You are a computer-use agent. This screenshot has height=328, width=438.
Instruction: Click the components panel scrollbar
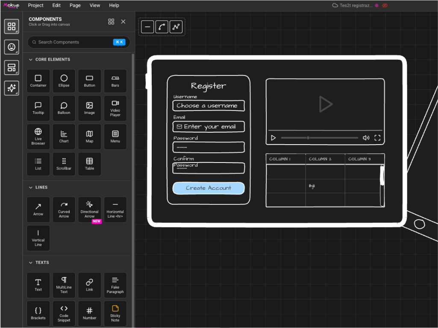(133, 190)
